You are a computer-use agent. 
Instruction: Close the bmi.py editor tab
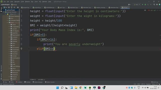point(129,7)
